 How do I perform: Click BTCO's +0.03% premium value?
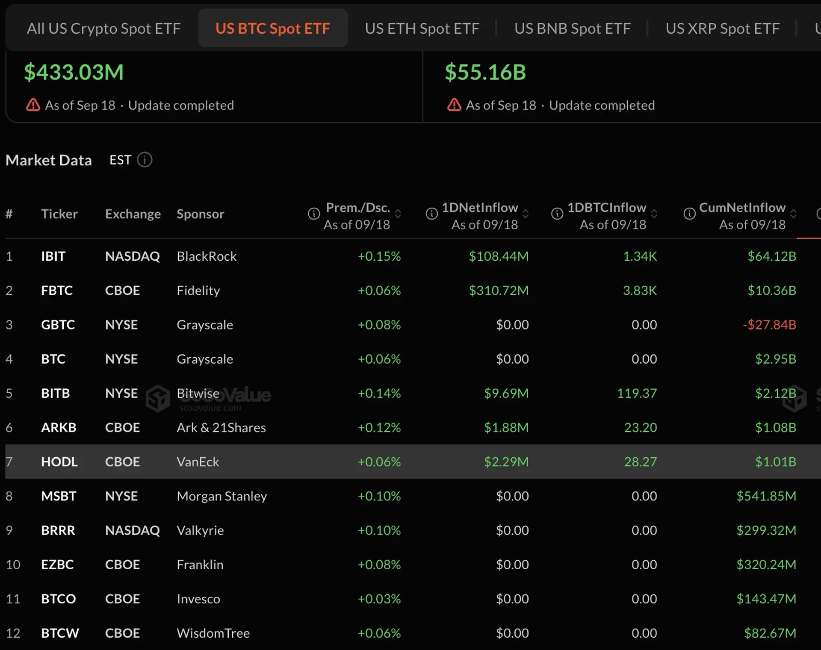pyautogui.click(x=379, y=598)
